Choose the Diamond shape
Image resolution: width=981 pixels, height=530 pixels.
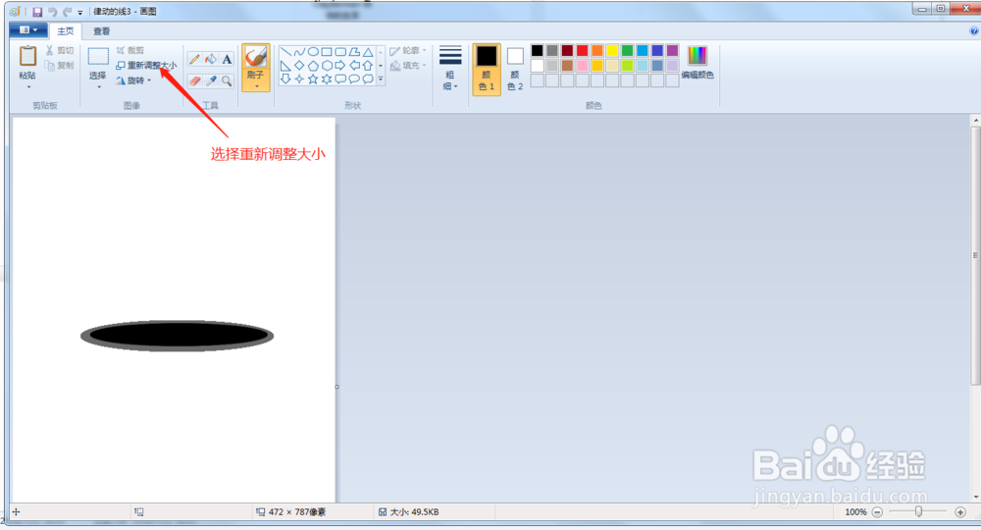tap(299, 66)
